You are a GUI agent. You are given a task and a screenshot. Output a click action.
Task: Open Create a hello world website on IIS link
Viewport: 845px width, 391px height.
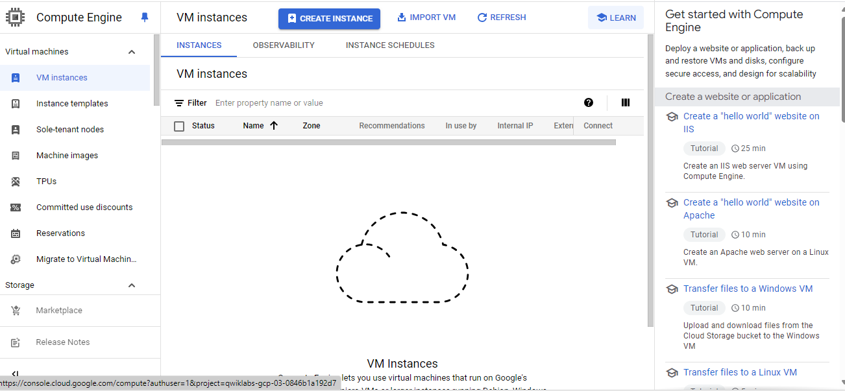pos(751,123)
